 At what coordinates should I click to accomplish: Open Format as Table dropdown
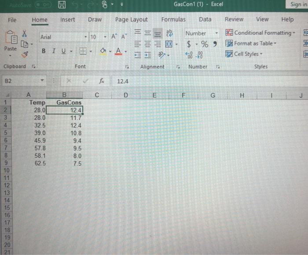click(x=251, y=44)
